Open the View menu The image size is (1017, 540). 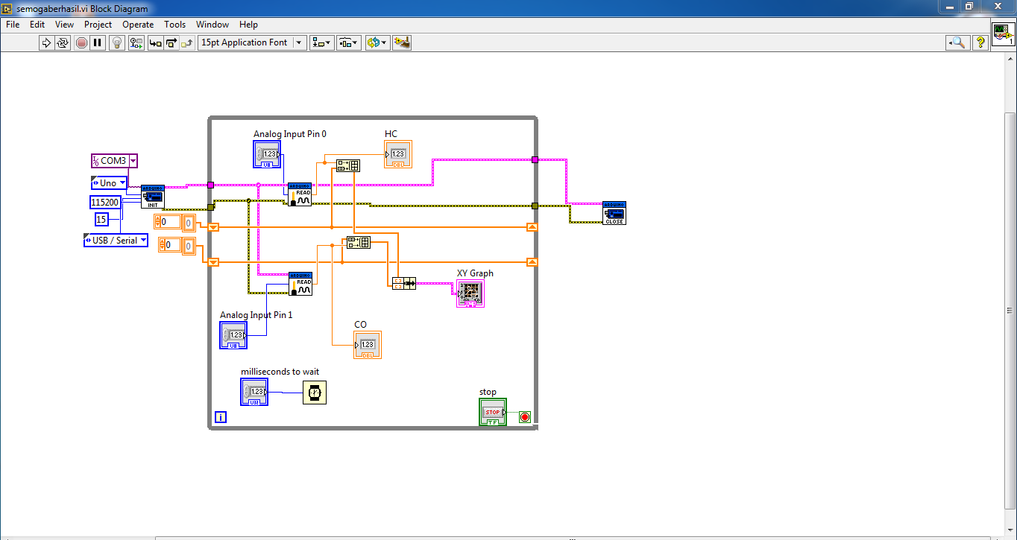(x=65, y=25)
